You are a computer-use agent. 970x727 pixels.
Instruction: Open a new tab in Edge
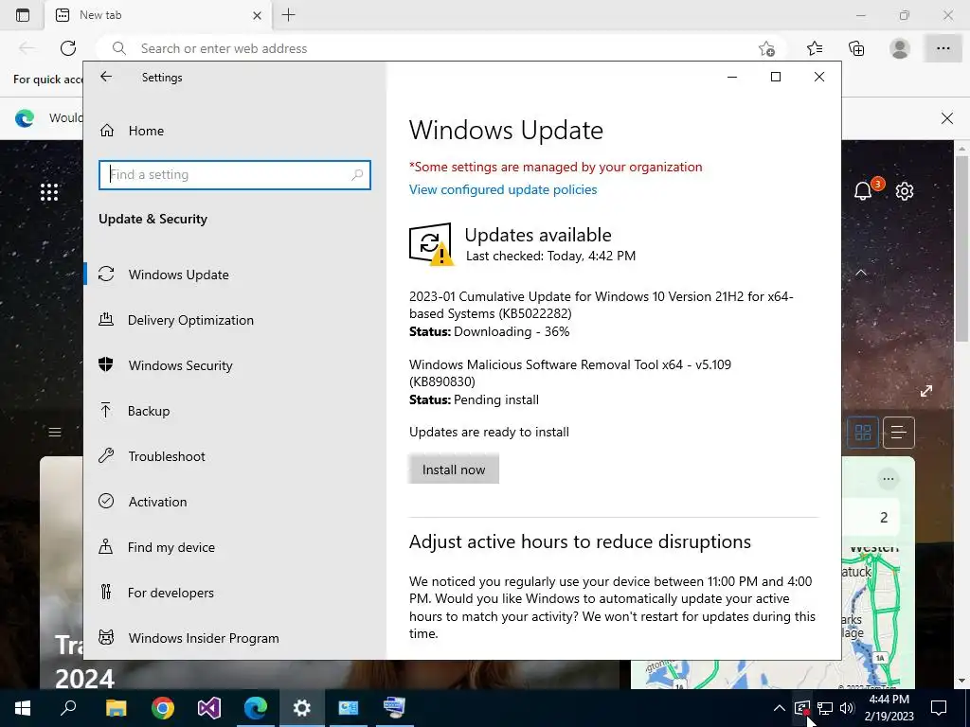[288, 15]
